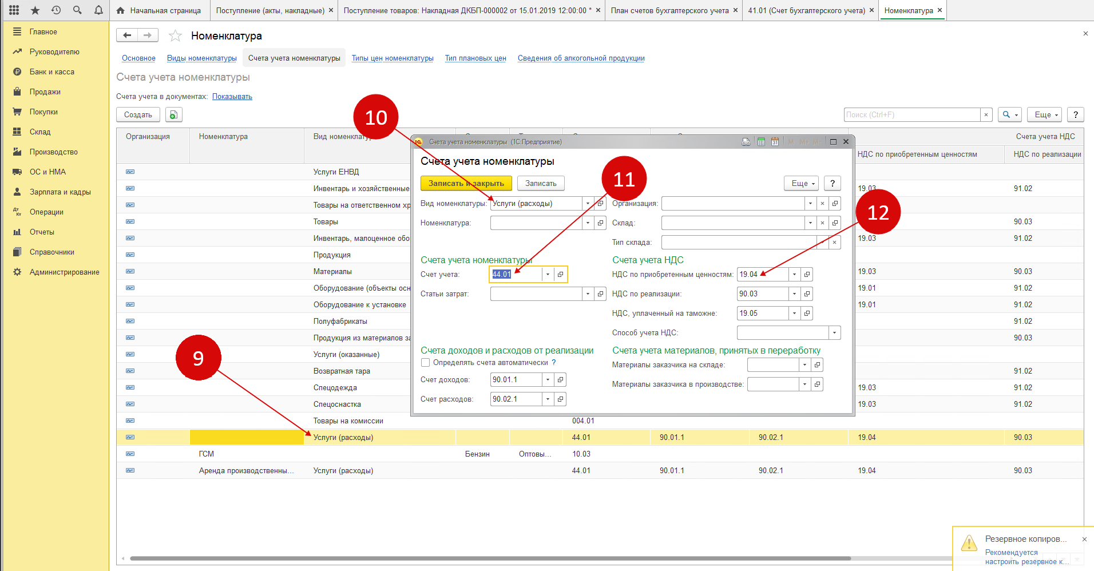1094x571 pixels.
Task: Open Тип плановых цен link
Action: pyautogui.click(x=475, y=58)
